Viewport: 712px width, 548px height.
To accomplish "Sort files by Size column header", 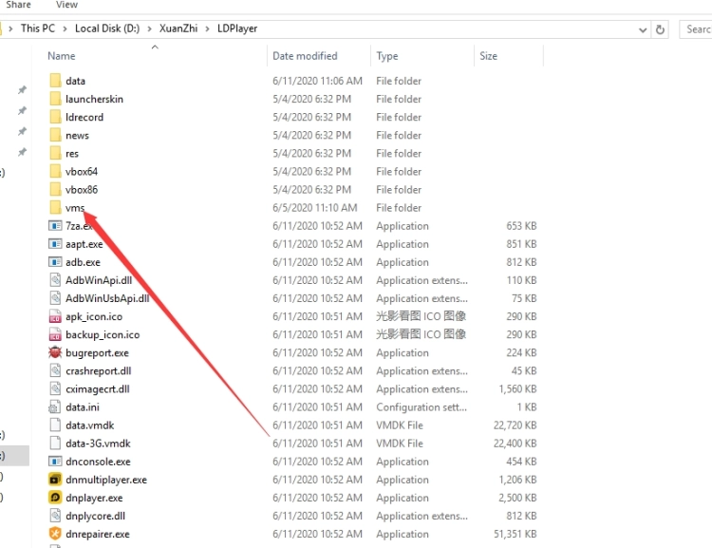I will [x=489, y=56].
